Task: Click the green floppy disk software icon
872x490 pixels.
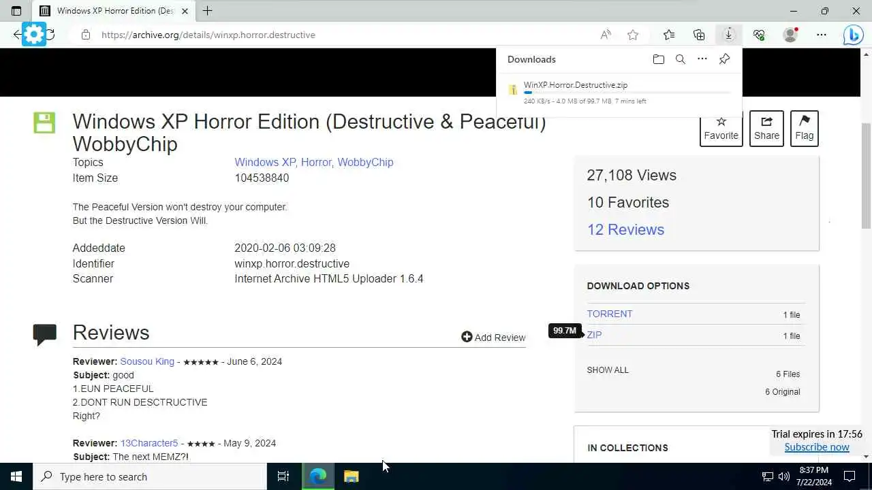Action: (44, 122)
